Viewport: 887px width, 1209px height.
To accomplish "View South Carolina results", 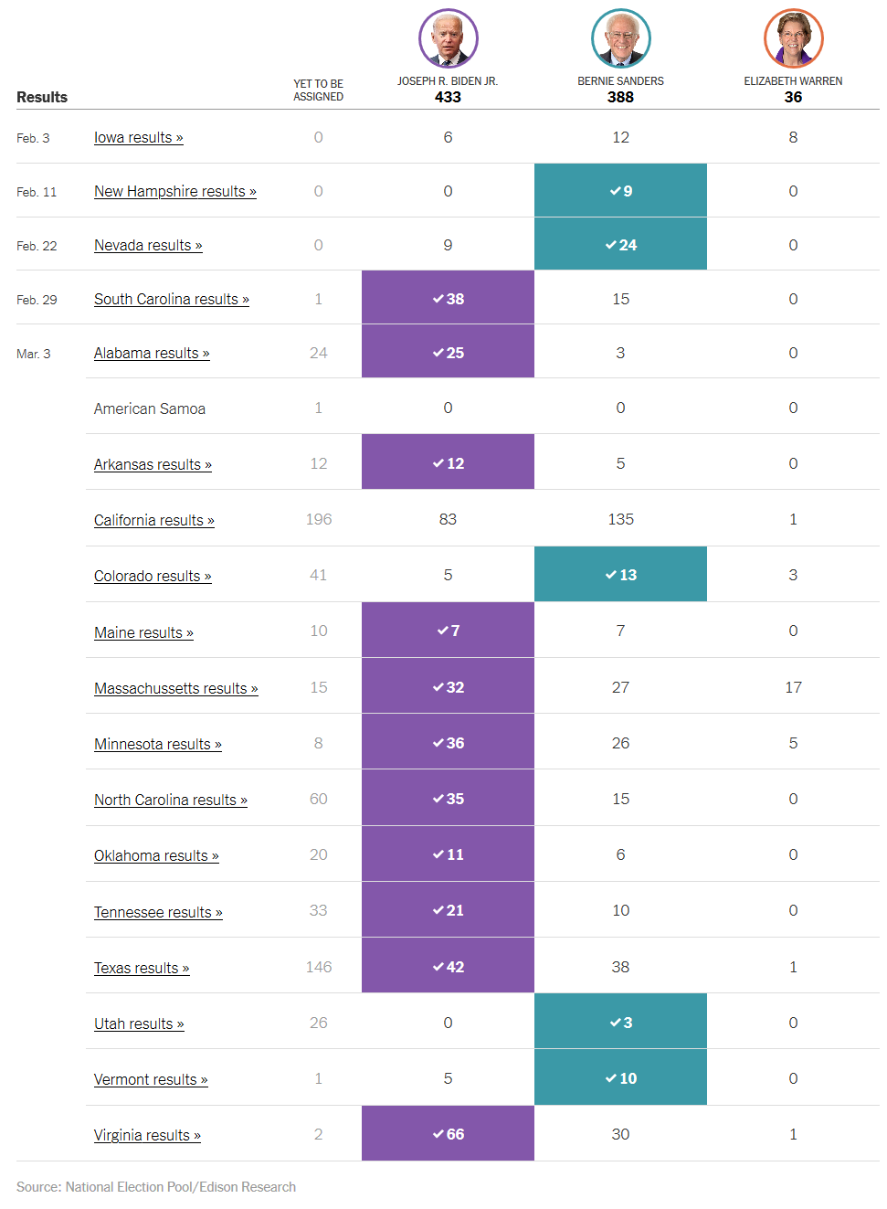I will (171, 300).
